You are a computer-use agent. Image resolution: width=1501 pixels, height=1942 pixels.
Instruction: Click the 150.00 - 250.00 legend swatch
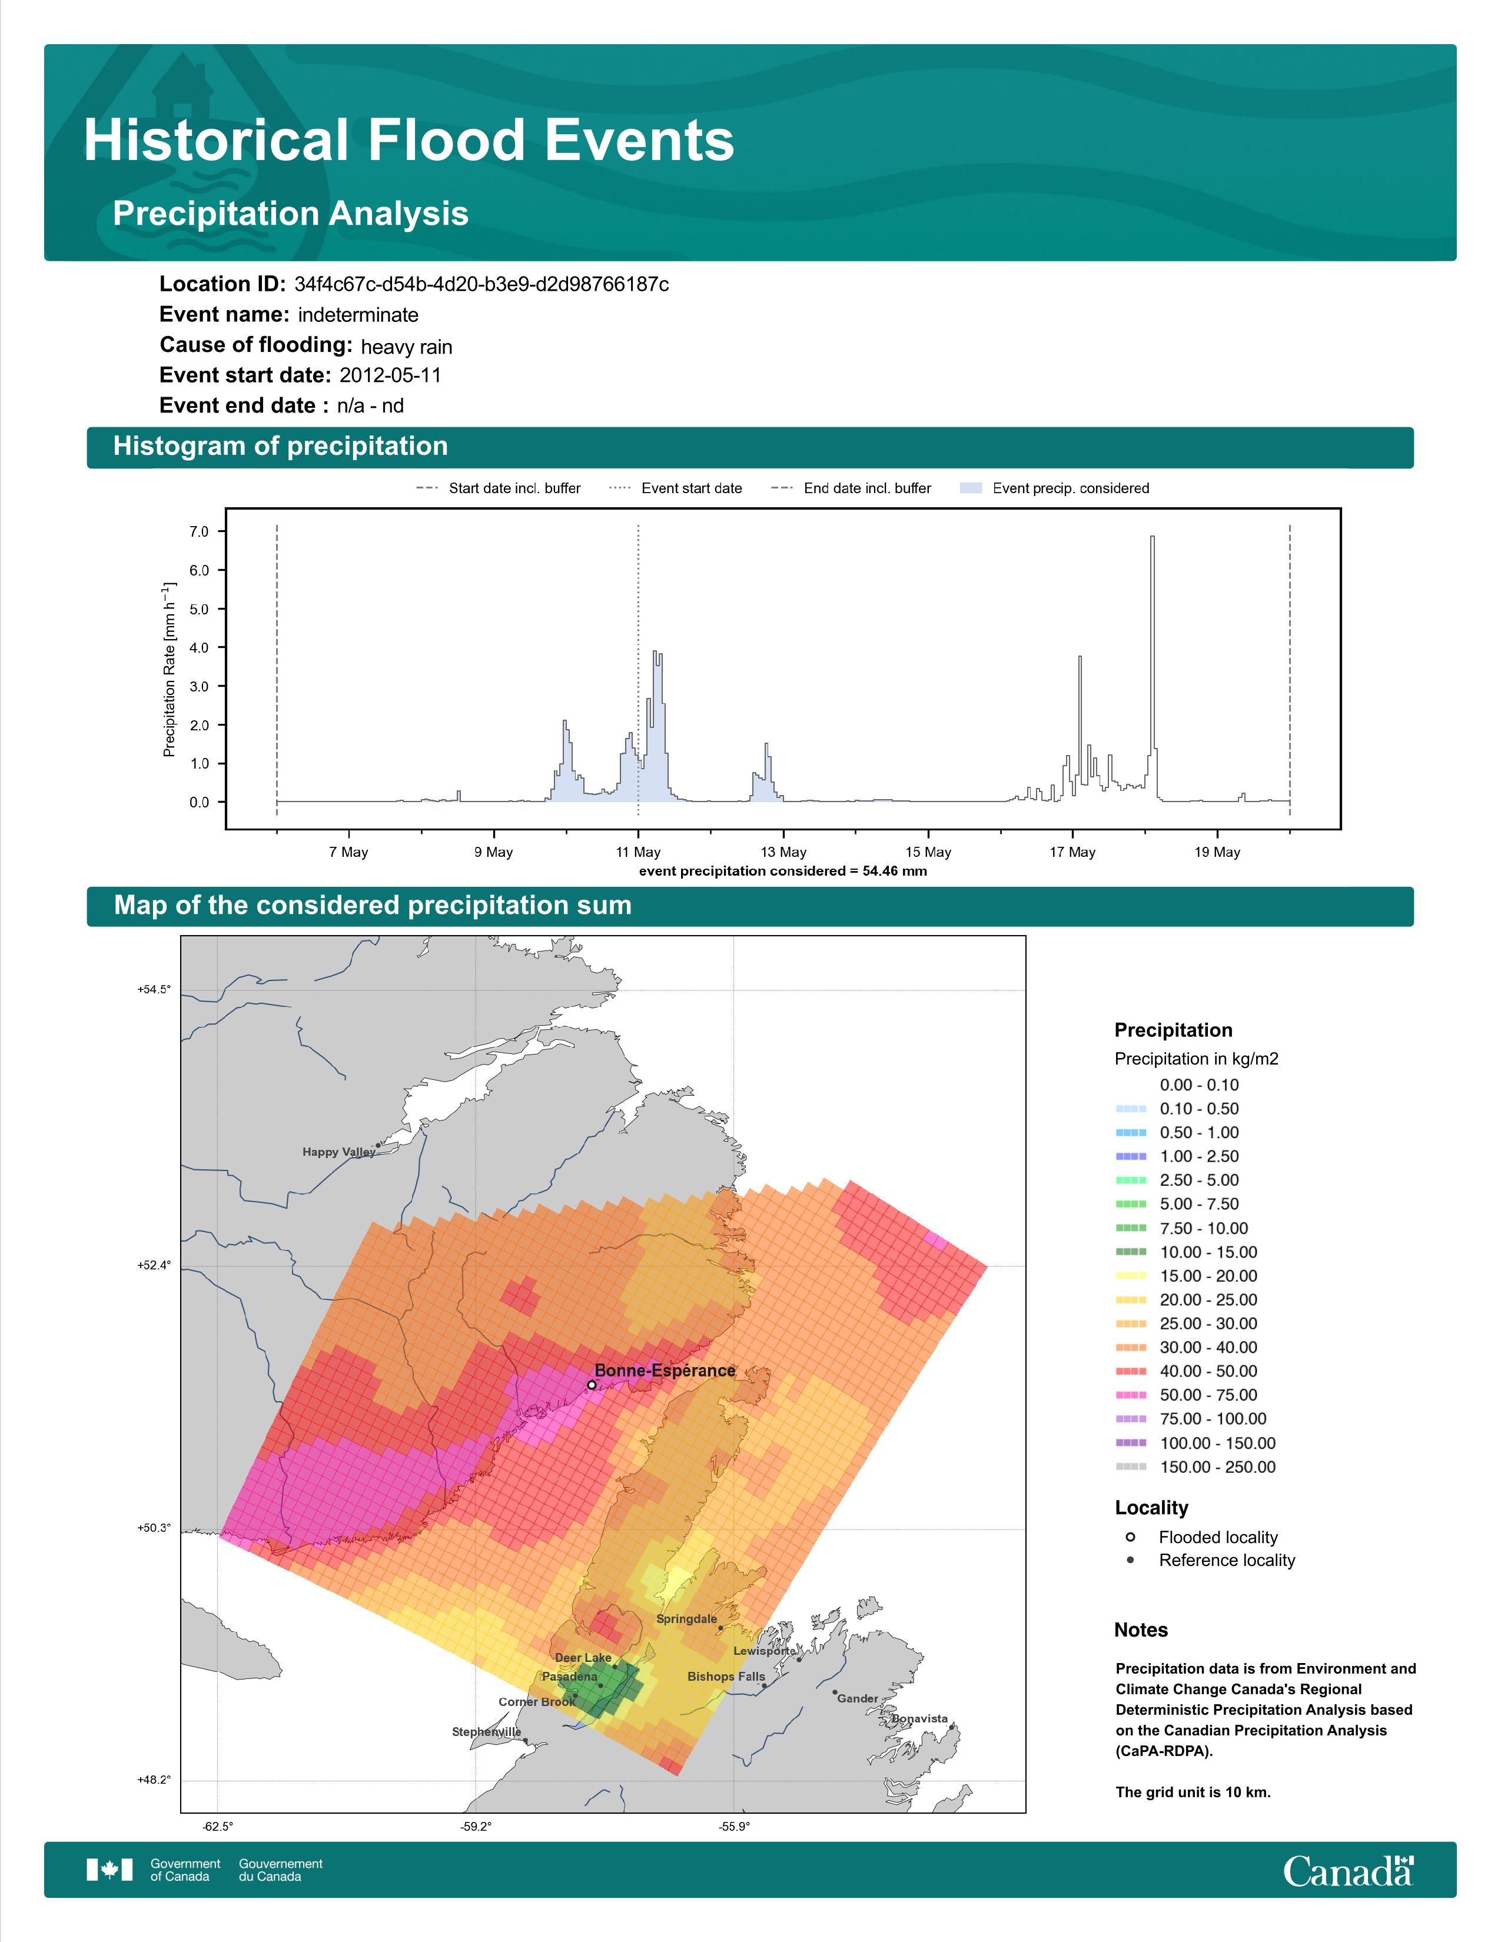coord(1130,1467)
